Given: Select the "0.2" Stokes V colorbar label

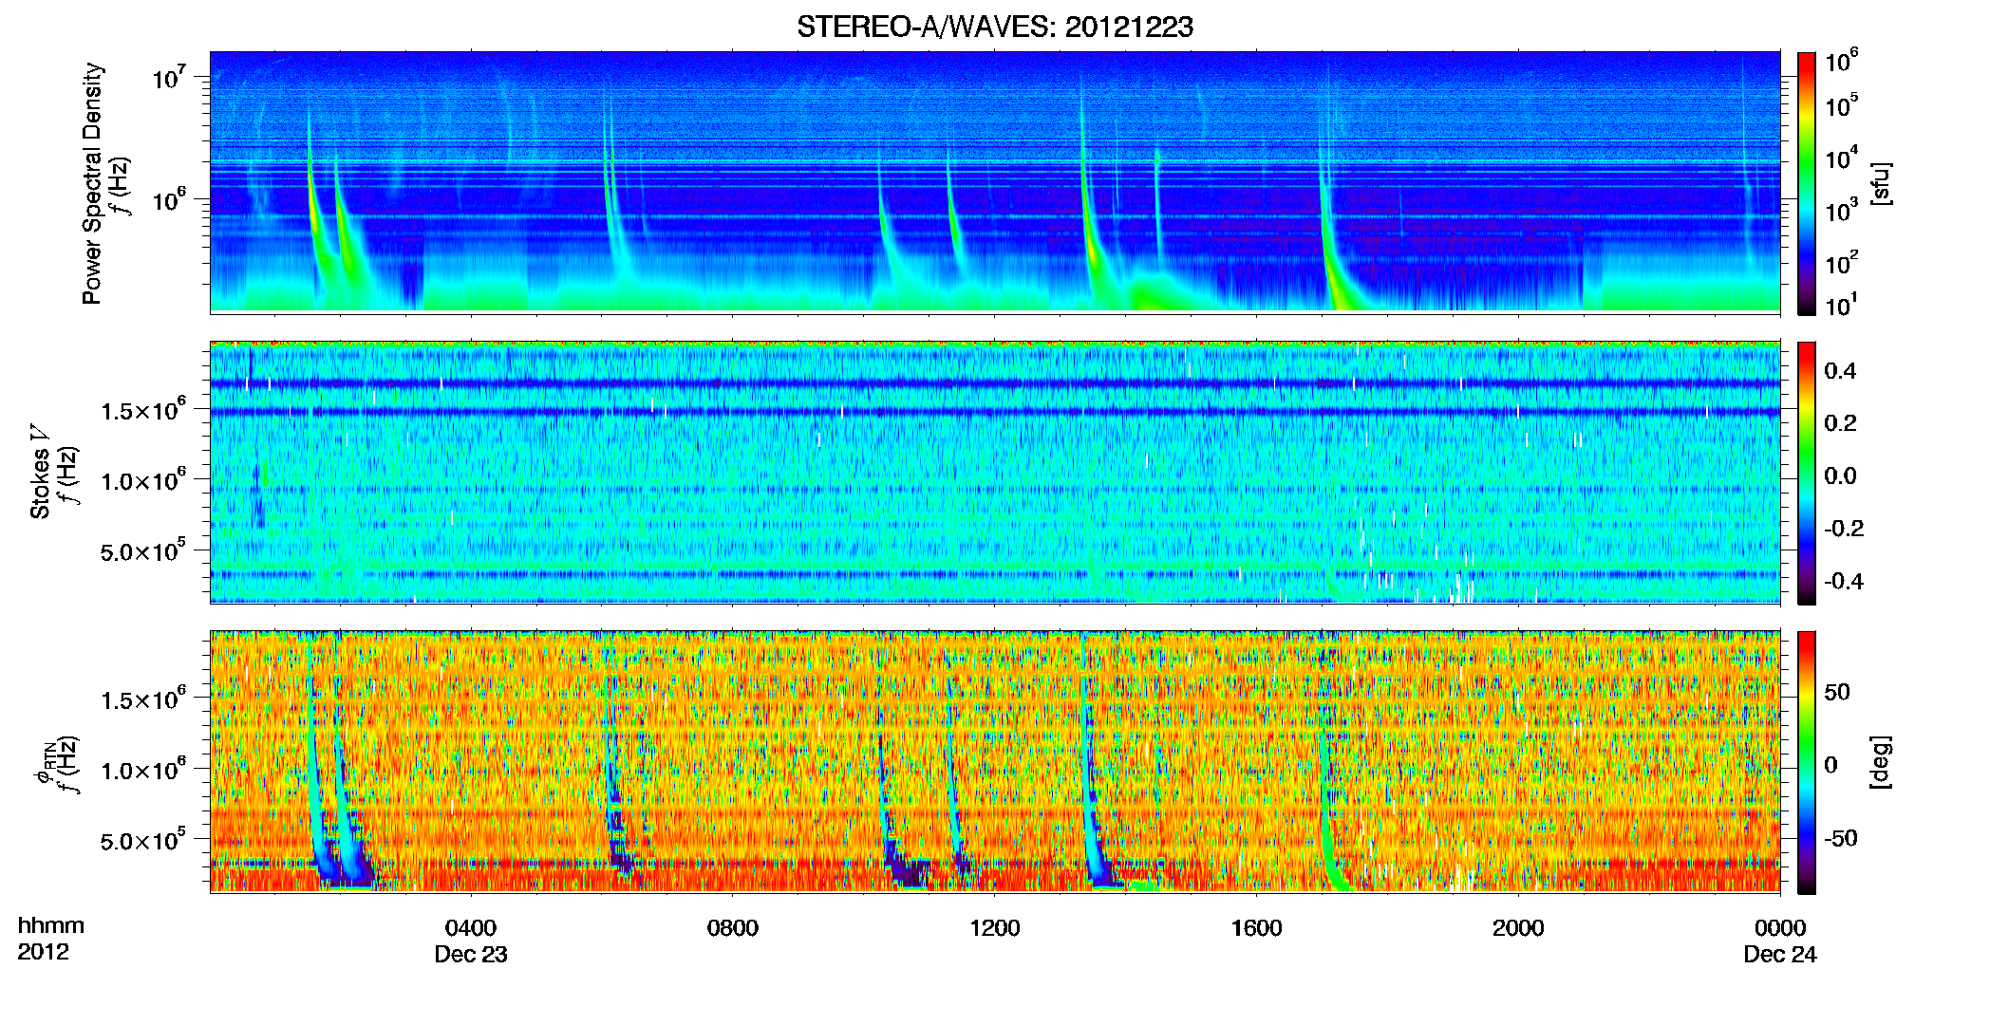Looking at the screenshot, I should [1840, 423].
